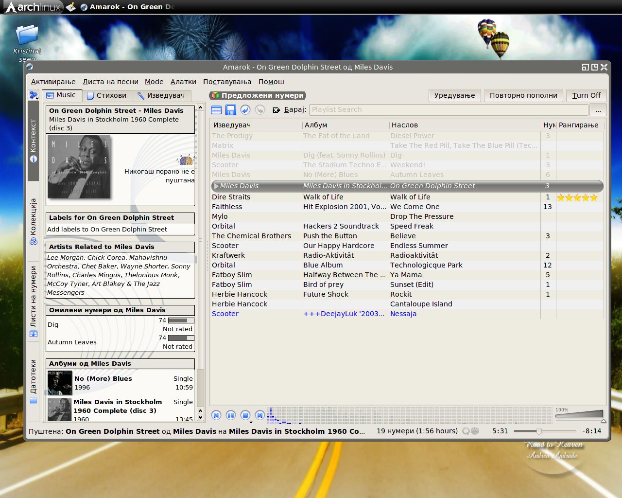Pause the playing track
This screenshot has height=498, width=622.
coord(231,415)
